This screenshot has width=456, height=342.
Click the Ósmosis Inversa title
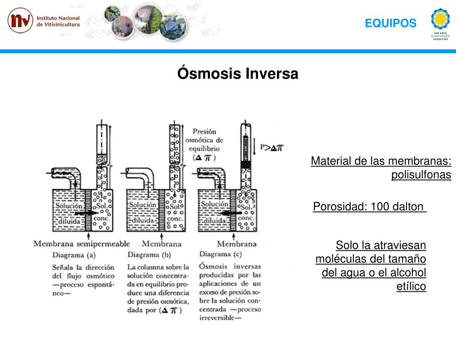point(238,73)
